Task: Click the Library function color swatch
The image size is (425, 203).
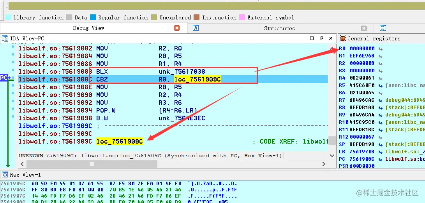Action: (8, 17)
